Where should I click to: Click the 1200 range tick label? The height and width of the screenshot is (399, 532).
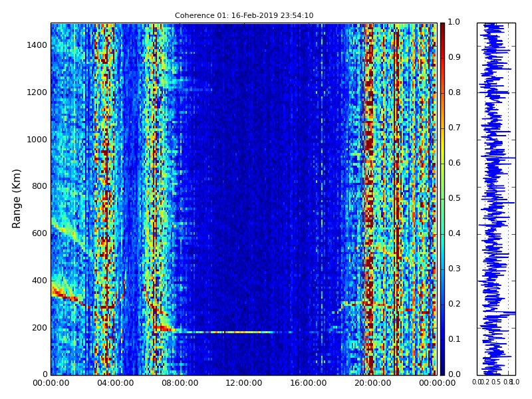click(37, 92)
